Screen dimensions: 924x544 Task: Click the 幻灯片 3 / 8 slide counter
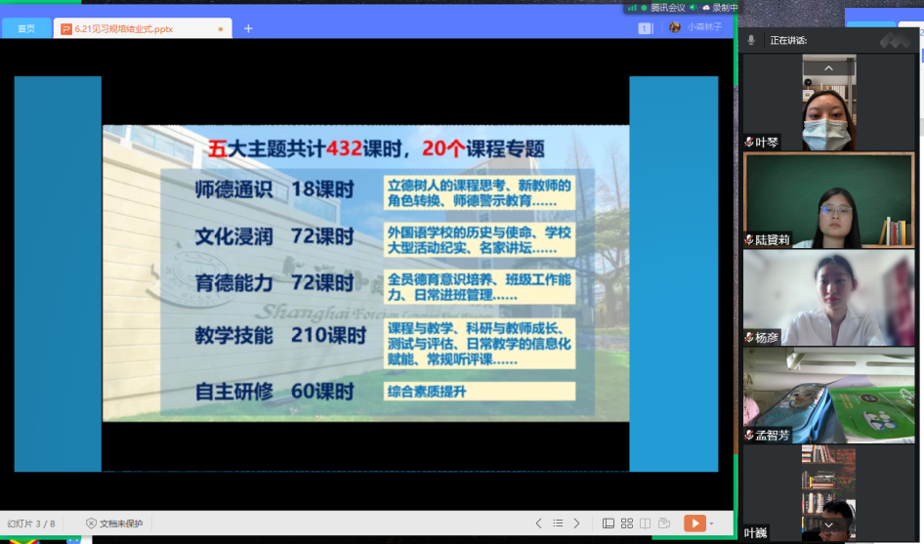click(31, 523)
